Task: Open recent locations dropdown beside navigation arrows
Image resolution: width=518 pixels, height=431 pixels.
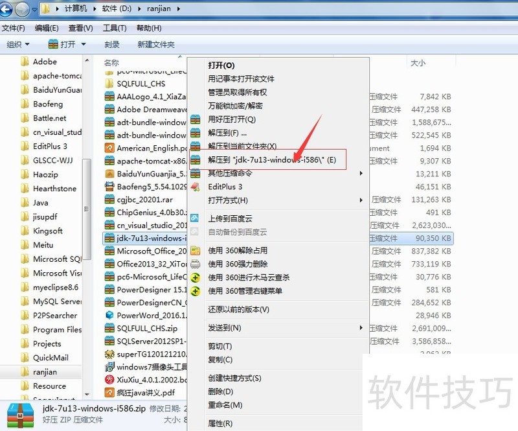Action: pos(34,9)
